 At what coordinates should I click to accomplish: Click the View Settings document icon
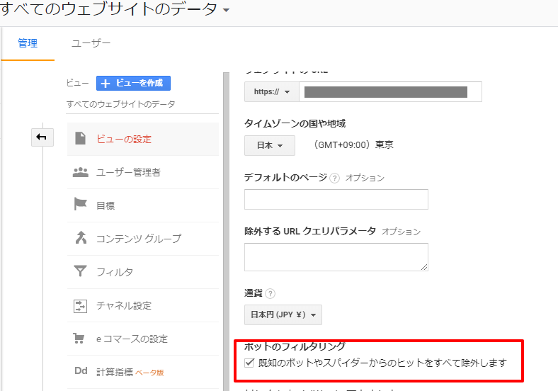[80, 139]
